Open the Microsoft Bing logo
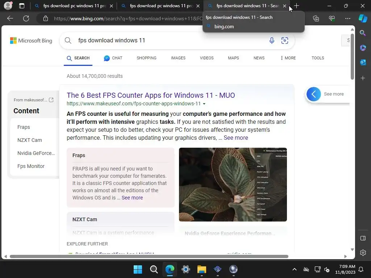 pyautogui.click(x=31, y=41)
